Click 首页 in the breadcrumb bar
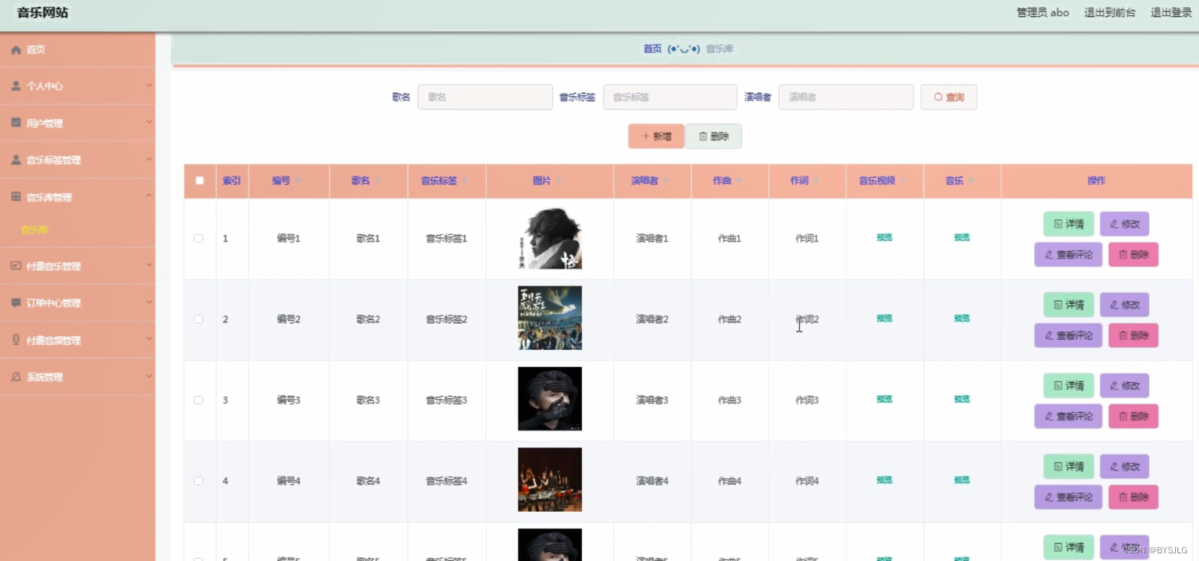 pos(652,48)
